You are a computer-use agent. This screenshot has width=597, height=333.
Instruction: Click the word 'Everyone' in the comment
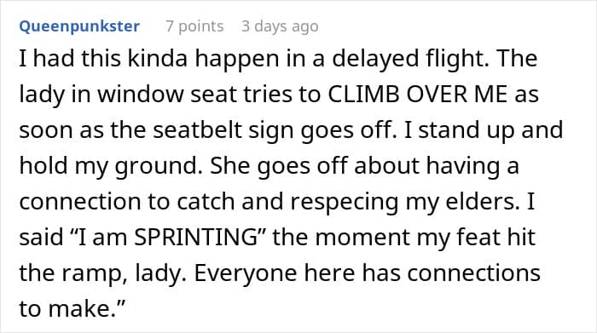point(246,273)
